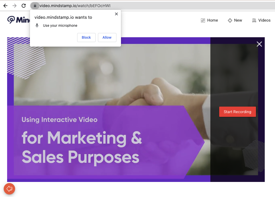275x197 pixels.
Task: Open site info via the lock icon
Action: (x=35, y=6)
